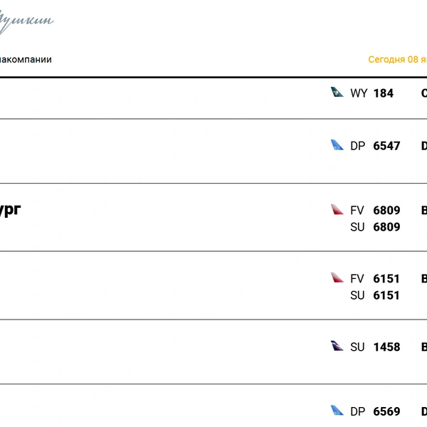The width and height of the screenshot is (427, 427).
Task: Click the destination text ending in "ург"
Action: coord(10,211)
